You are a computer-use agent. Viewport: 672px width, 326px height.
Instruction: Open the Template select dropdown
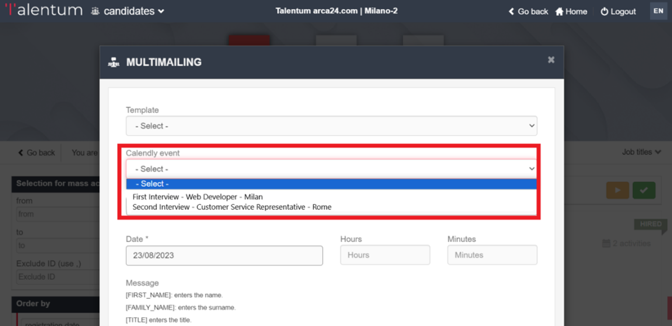click(x=331, y=126)
